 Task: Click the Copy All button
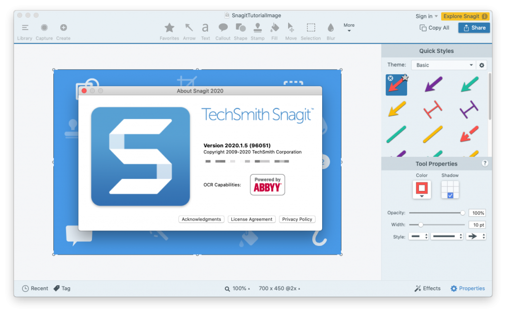434,28
